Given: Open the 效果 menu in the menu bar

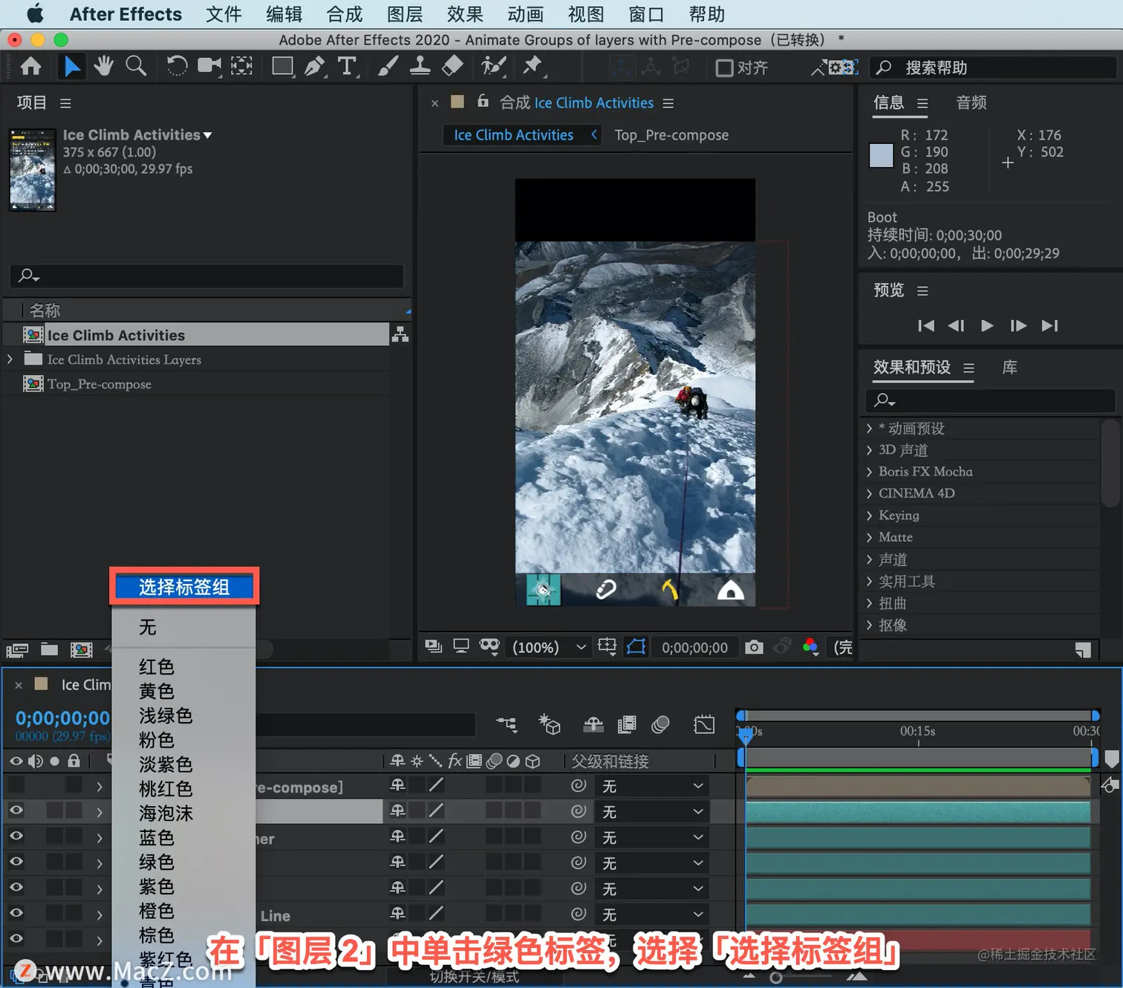Looking at the screenshot, I should click(x=465, y=14).
